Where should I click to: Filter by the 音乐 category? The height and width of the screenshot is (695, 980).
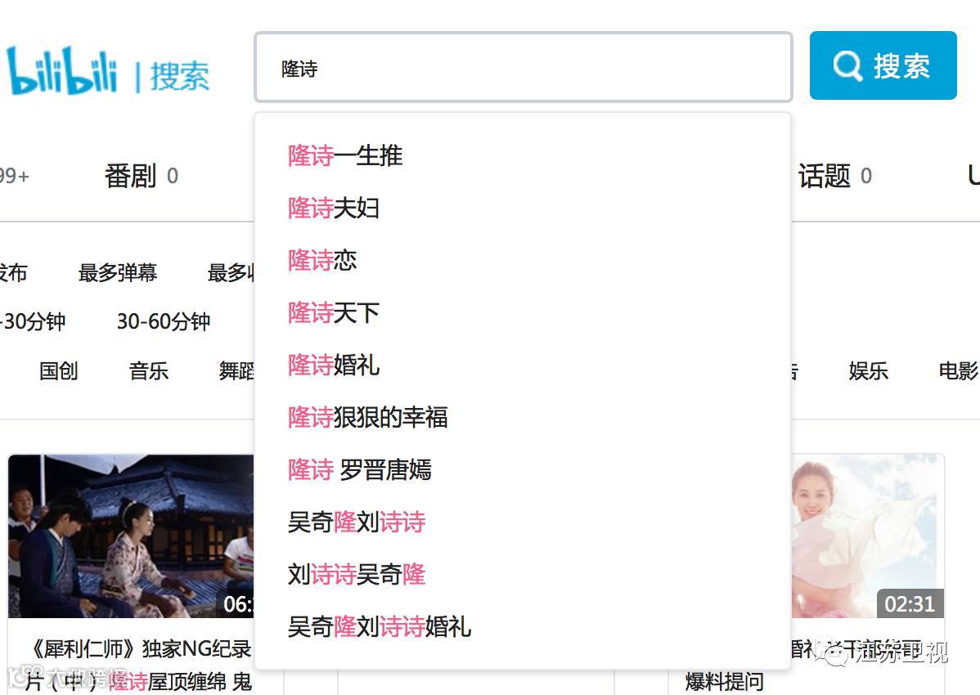149,371
